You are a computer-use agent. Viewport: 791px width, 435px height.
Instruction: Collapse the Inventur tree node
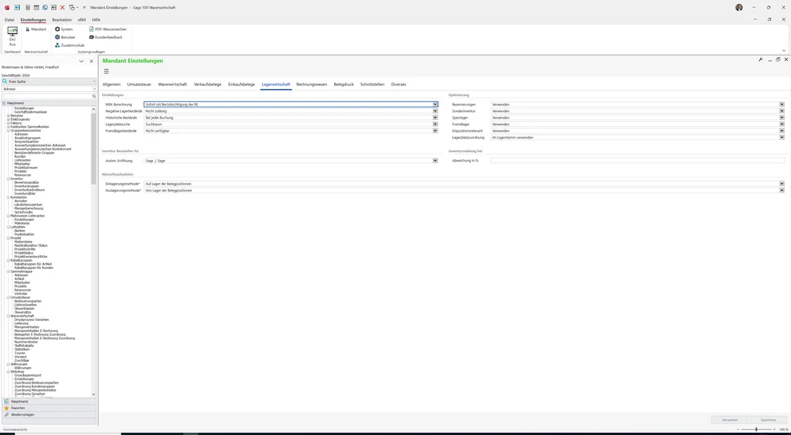8,179
